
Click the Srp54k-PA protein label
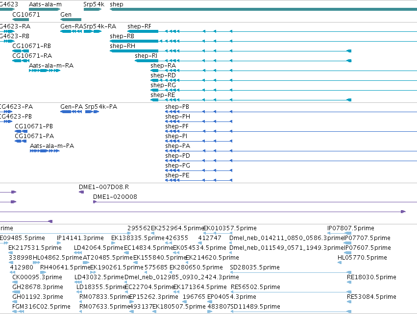click(101, 107)
